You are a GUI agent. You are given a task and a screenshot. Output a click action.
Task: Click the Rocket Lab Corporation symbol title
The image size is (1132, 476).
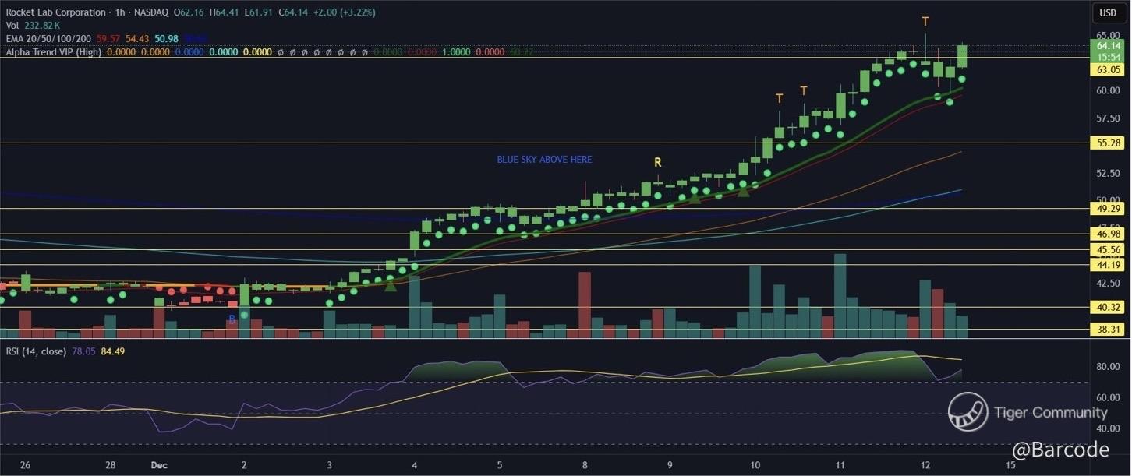(55, 12)
